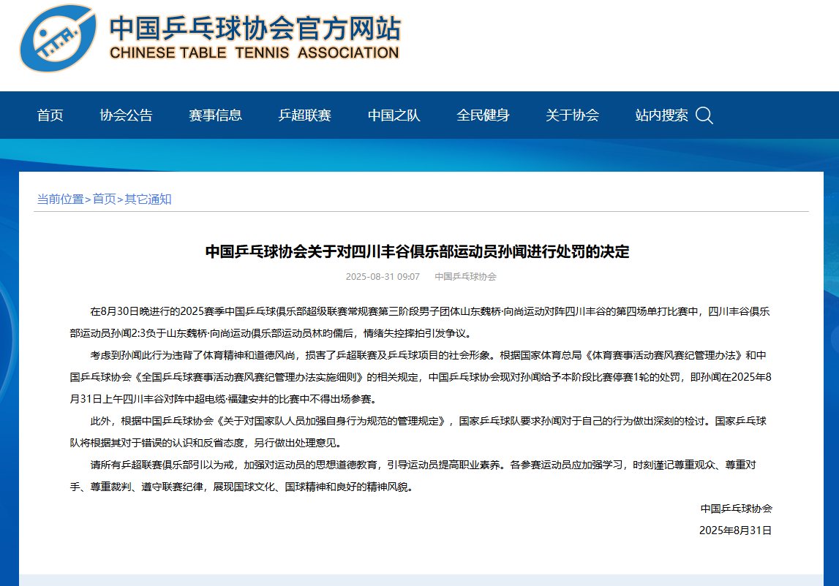
Task: Click the CHINESE TABLE TENNIS ASSOCIATION text
Action: pos(254,53)
